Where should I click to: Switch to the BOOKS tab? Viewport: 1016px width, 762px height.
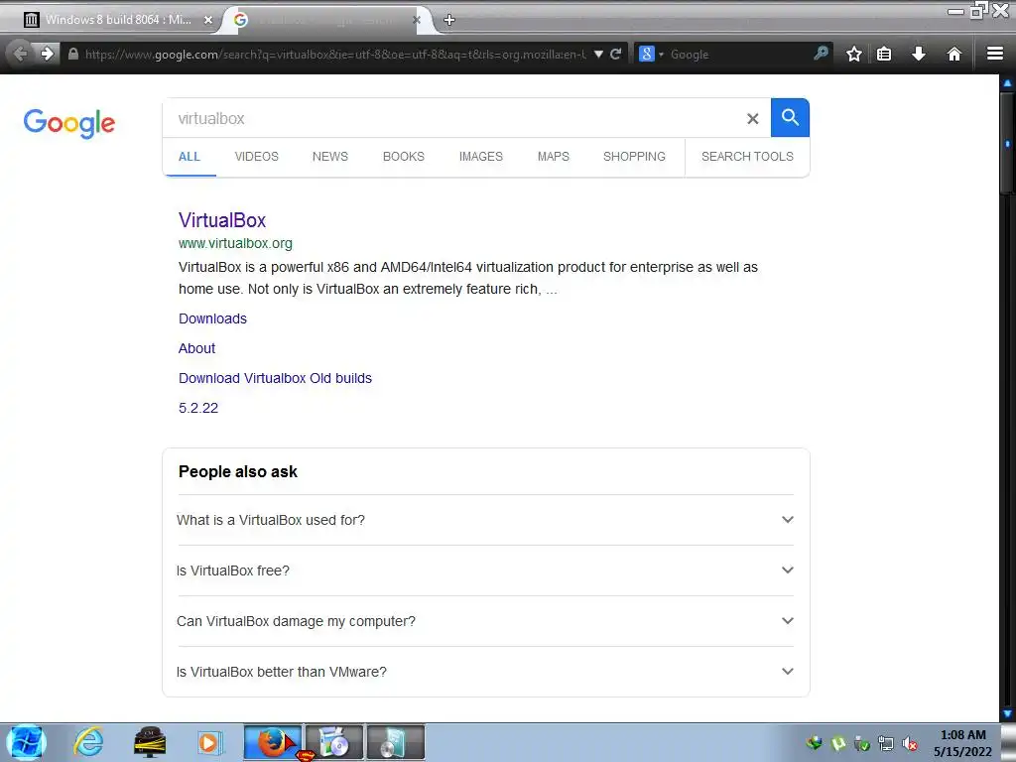pyautogui.click(x=404, y=157)
